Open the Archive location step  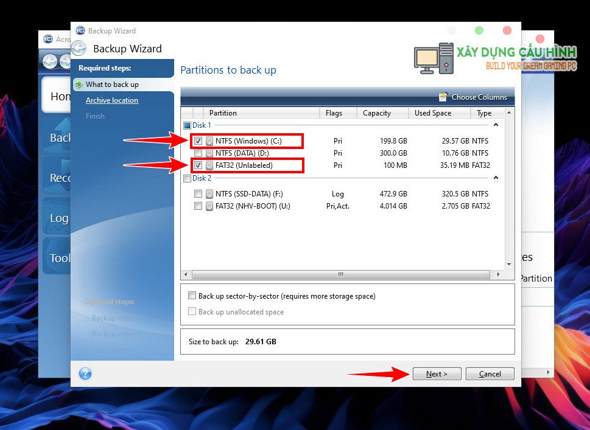tap(112, 100)
